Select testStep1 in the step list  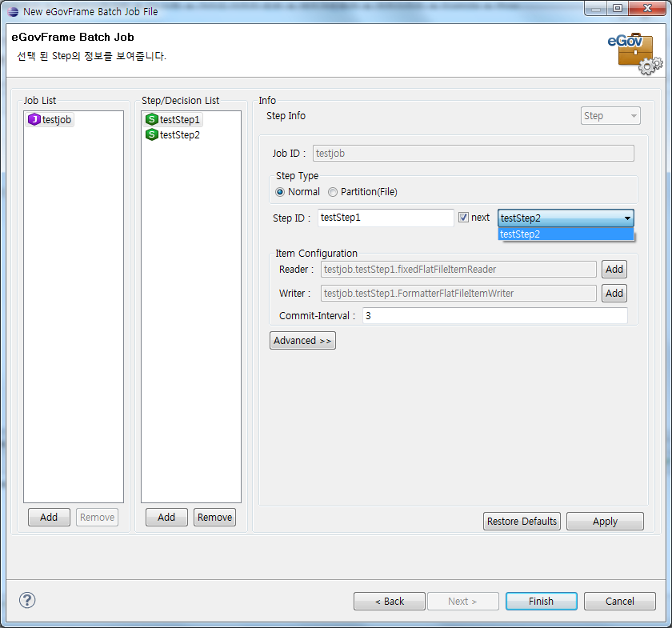point(173,119)
